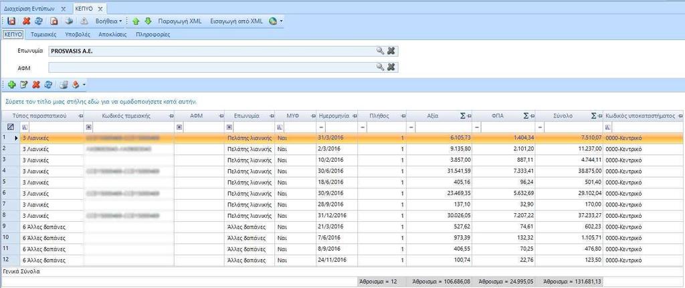Click the Εισαγωγή από XML button
The width and height of the screenshot is (685, 288).
click(236, 21)
